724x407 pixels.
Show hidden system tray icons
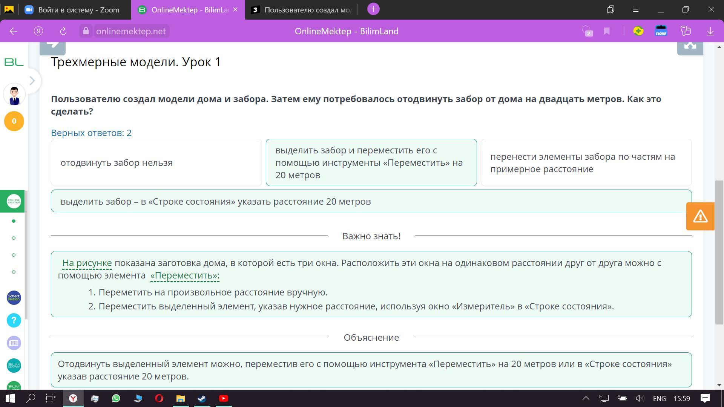586,398
